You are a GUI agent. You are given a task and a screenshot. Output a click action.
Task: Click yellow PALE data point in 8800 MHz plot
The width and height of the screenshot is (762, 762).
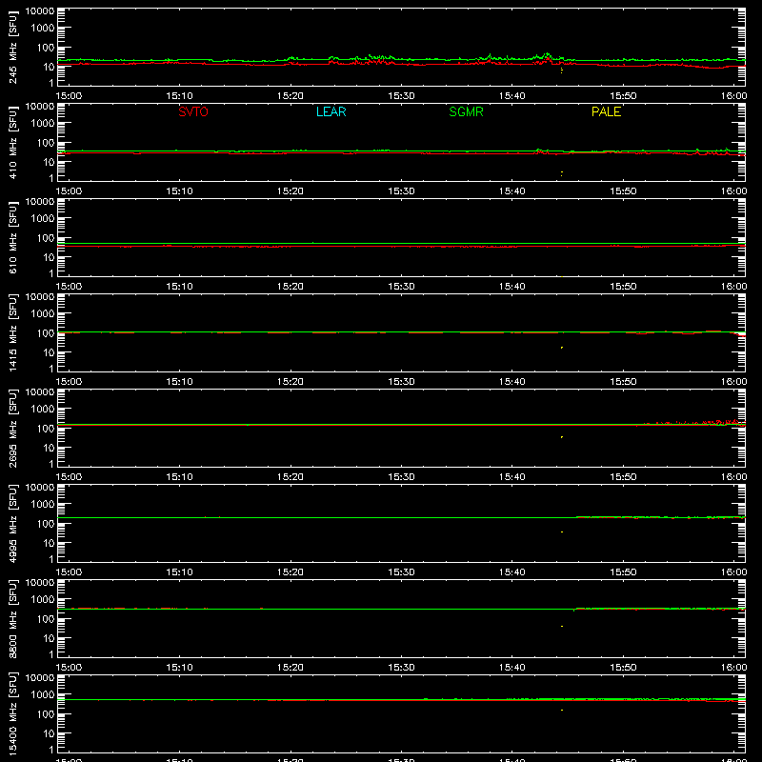tap(562, 626)
